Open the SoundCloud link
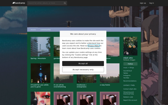 pyautogui.click(x=127, y=71)
